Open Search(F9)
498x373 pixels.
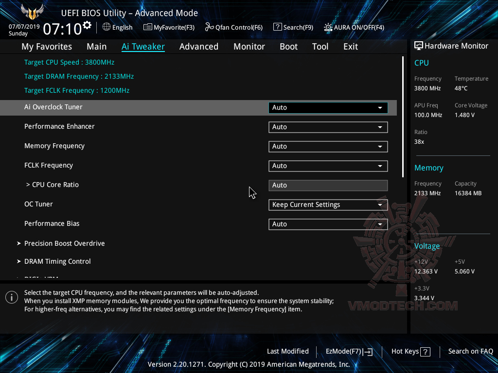coord(293,27)
